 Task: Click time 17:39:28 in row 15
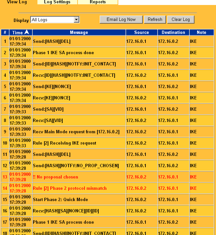pyautogui.click(x=18, y=202)
